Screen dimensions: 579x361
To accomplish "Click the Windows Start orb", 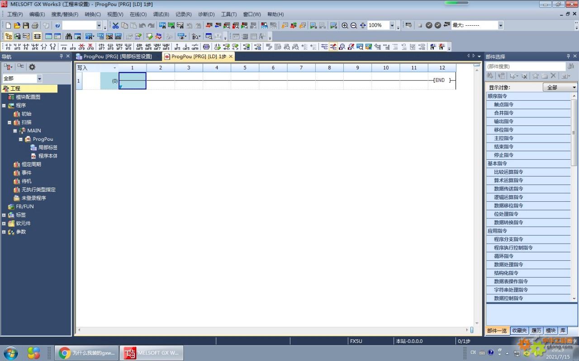I will [x=10, y=352].
